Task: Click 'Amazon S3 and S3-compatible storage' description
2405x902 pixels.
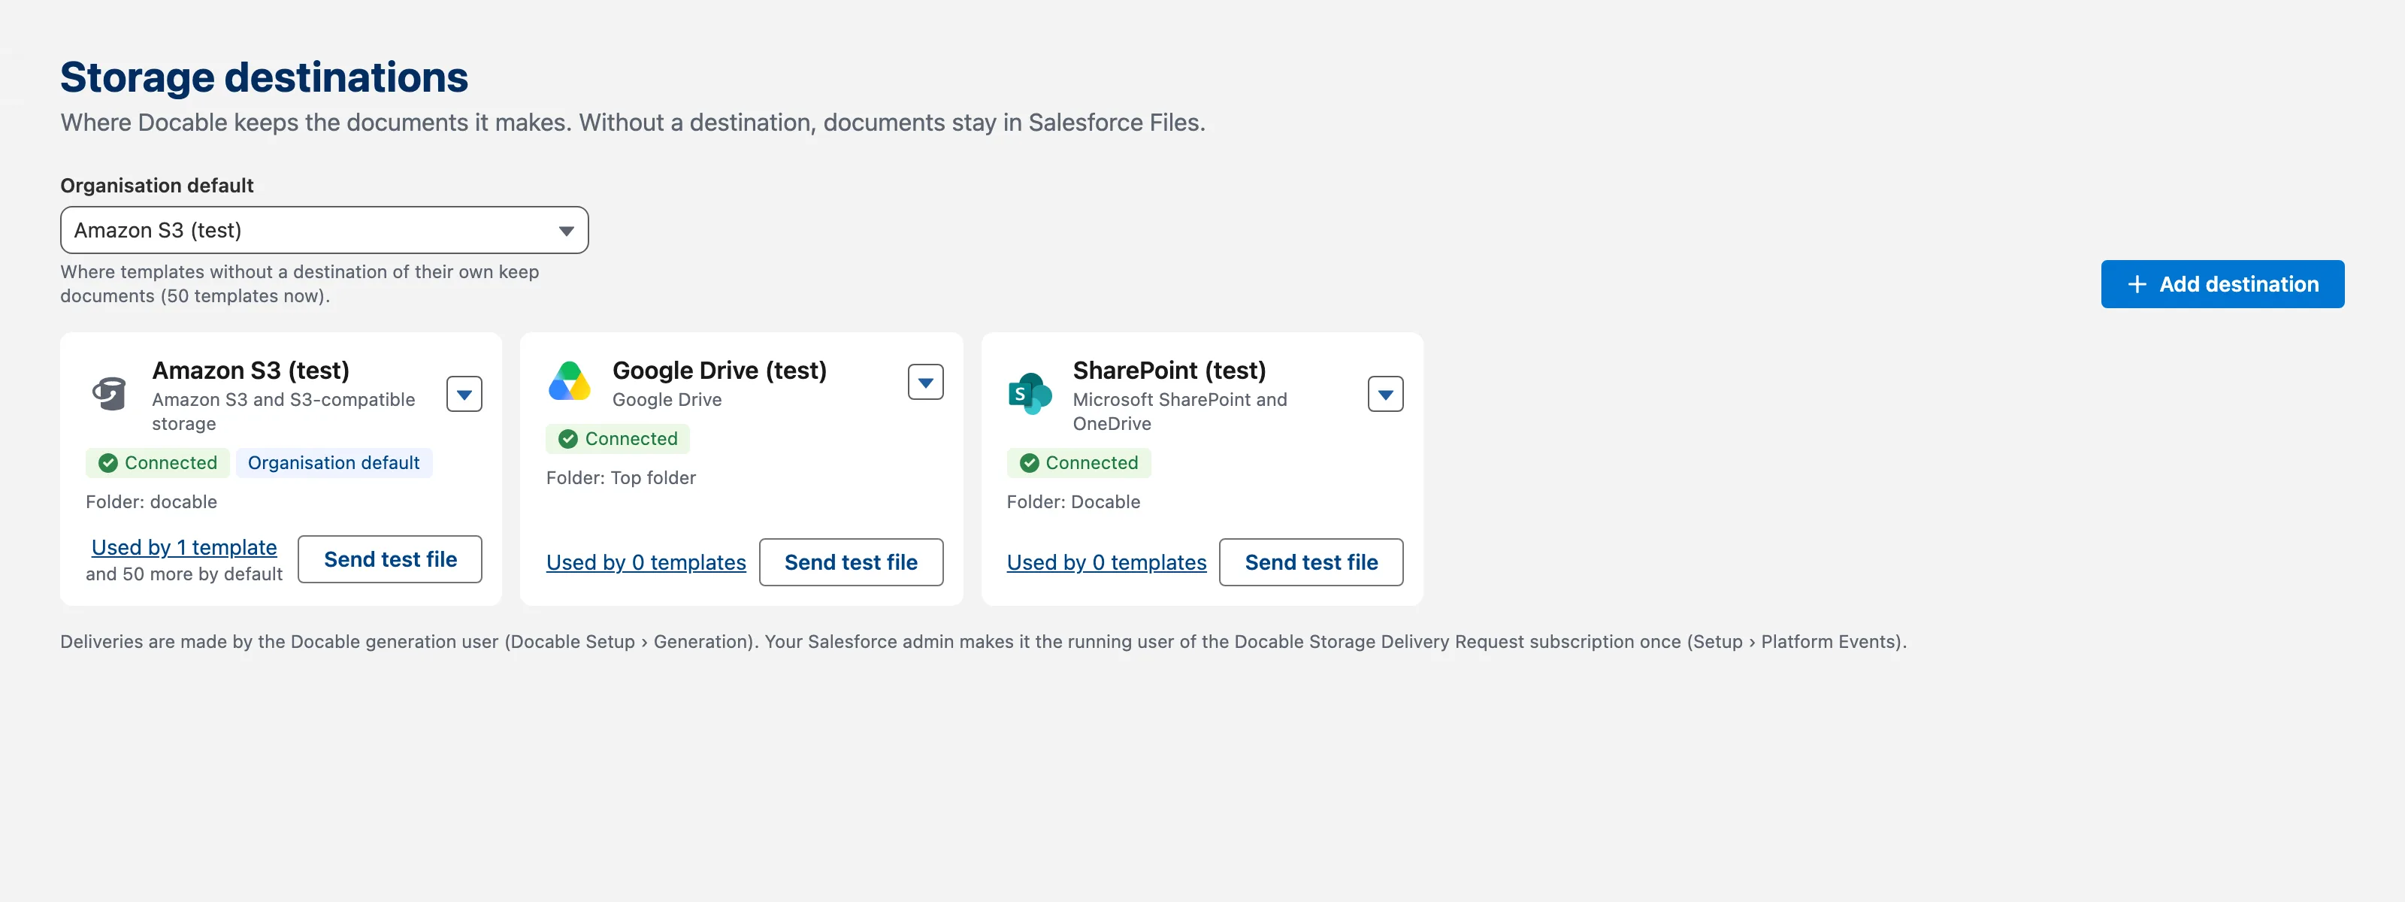Action: (284, 412)
